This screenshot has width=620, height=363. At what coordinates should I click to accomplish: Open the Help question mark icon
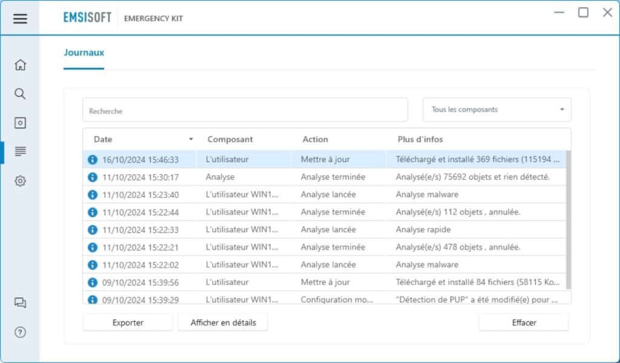point(20,332)
